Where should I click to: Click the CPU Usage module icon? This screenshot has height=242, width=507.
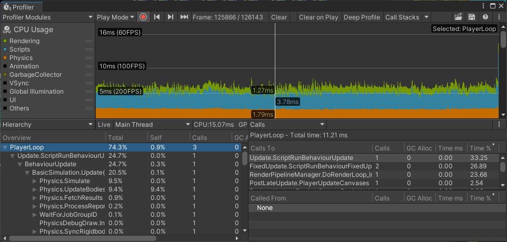6,30
